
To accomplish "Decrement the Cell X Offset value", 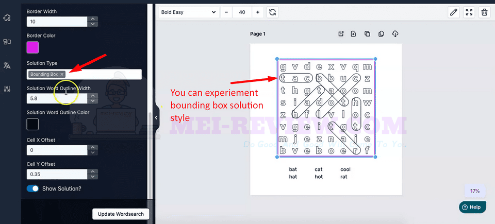I will click(x=92, y=153).
